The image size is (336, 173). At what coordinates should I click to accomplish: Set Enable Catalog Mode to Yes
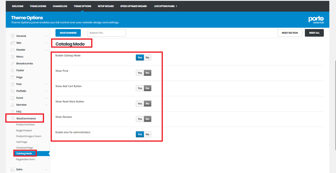point(140,57)
